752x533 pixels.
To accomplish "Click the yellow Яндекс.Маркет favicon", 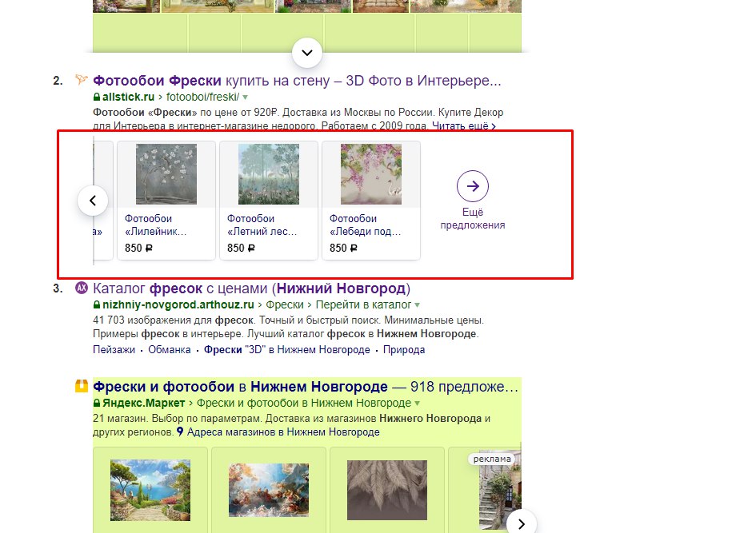I will pos(82,386).
